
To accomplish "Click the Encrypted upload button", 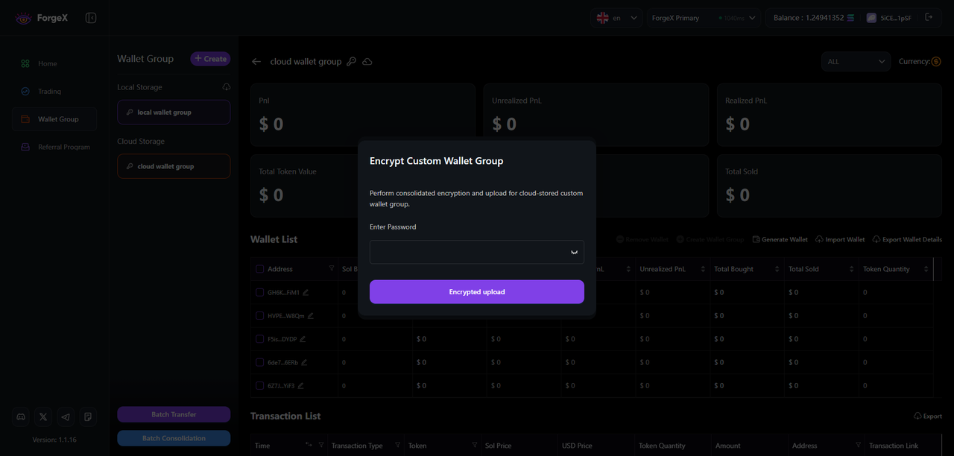I will (477, 292).
